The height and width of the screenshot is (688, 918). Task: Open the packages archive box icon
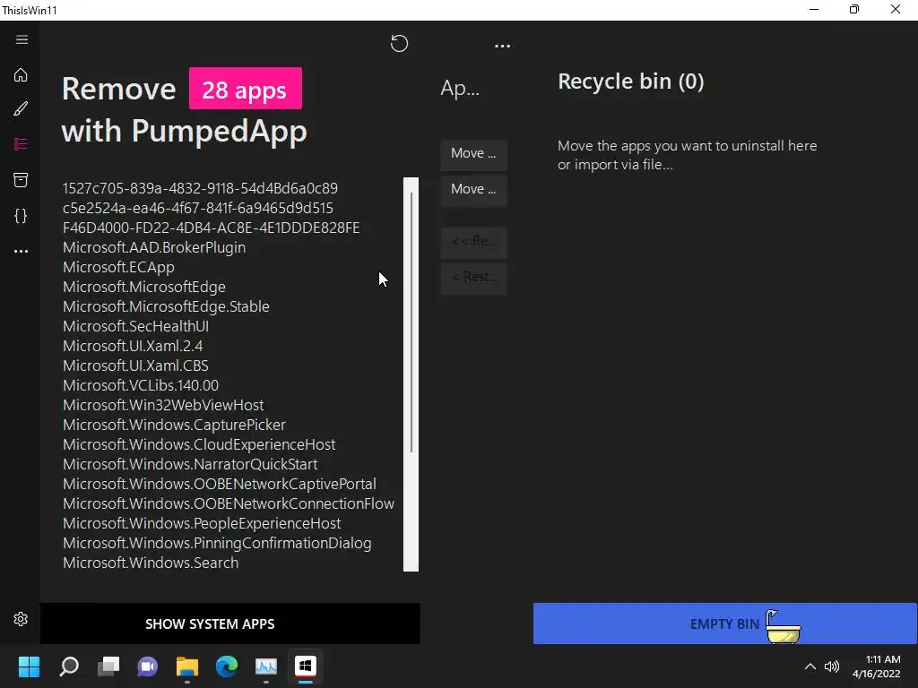coord(21,179)
